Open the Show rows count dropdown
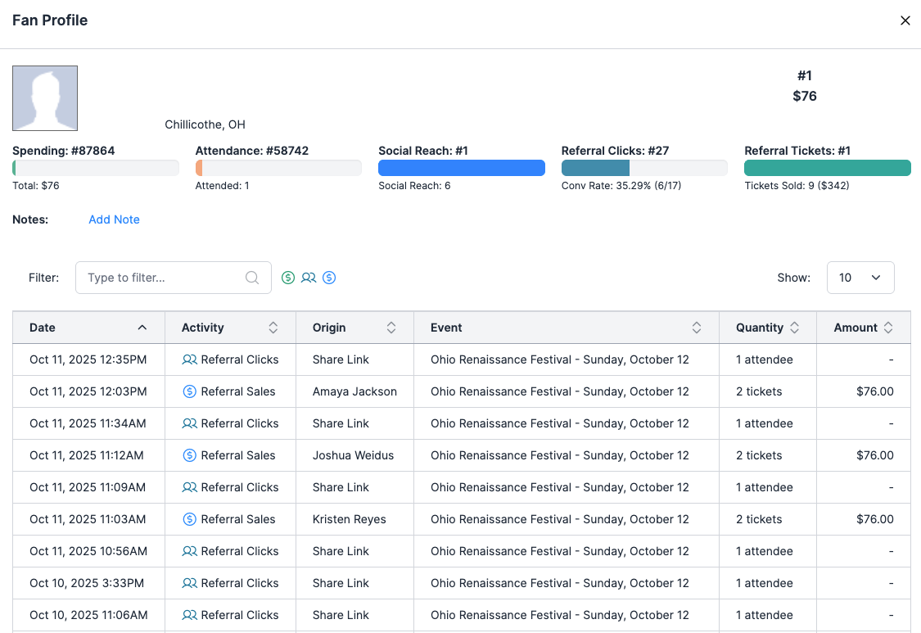This screenshot has width=921, height=633. 860,278
